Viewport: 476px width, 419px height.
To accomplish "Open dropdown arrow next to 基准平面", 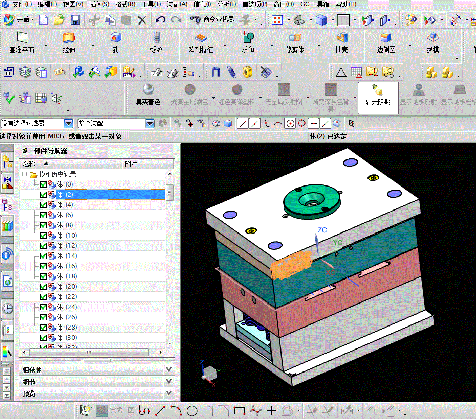I will (46, 46).
